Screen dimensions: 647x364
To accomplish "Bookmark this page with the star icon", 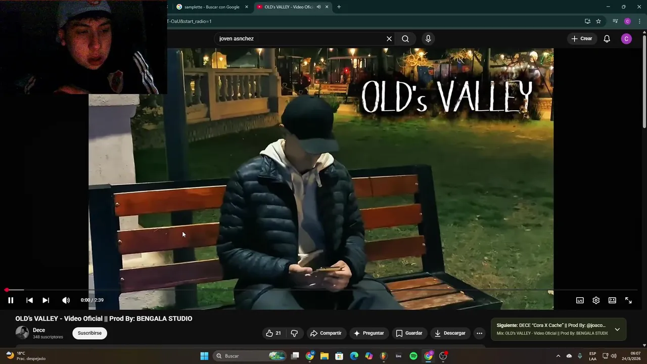I will tap(598, 21).
